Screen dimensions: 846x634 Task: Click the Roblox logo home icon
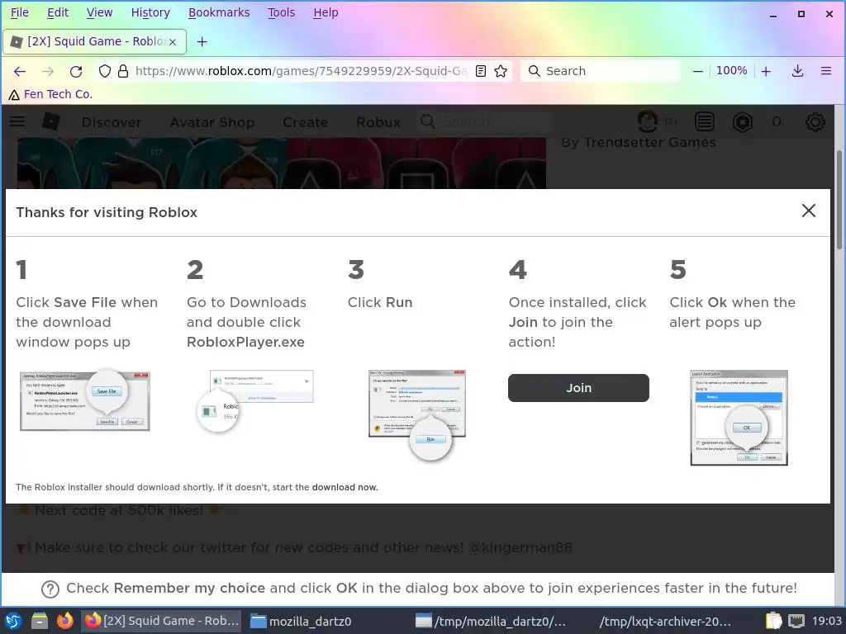(50, 121)
